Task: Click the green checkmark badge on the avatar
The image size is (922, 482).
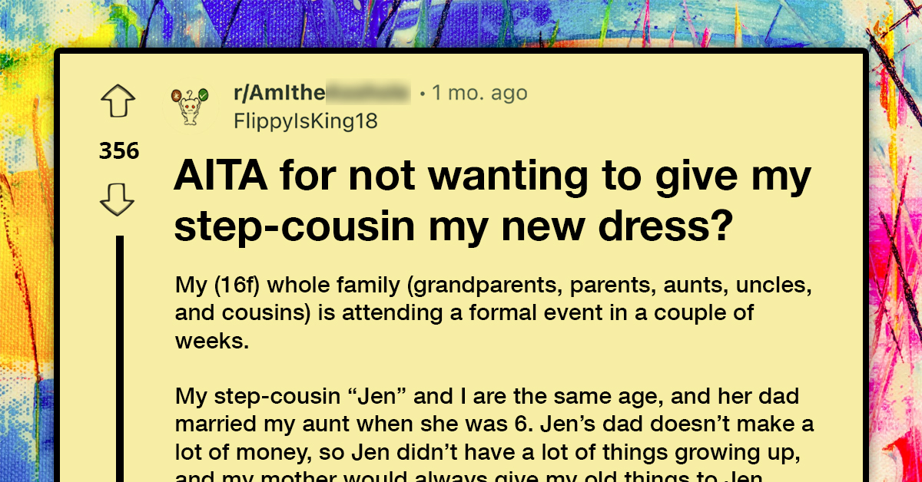Action: [x=203, y=94]
